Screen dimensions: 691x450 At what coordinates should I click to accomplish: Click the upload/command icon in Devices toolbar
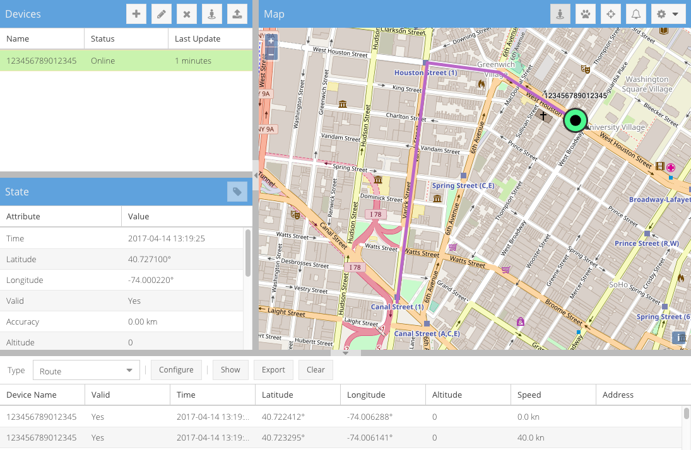tap(237, 13)
